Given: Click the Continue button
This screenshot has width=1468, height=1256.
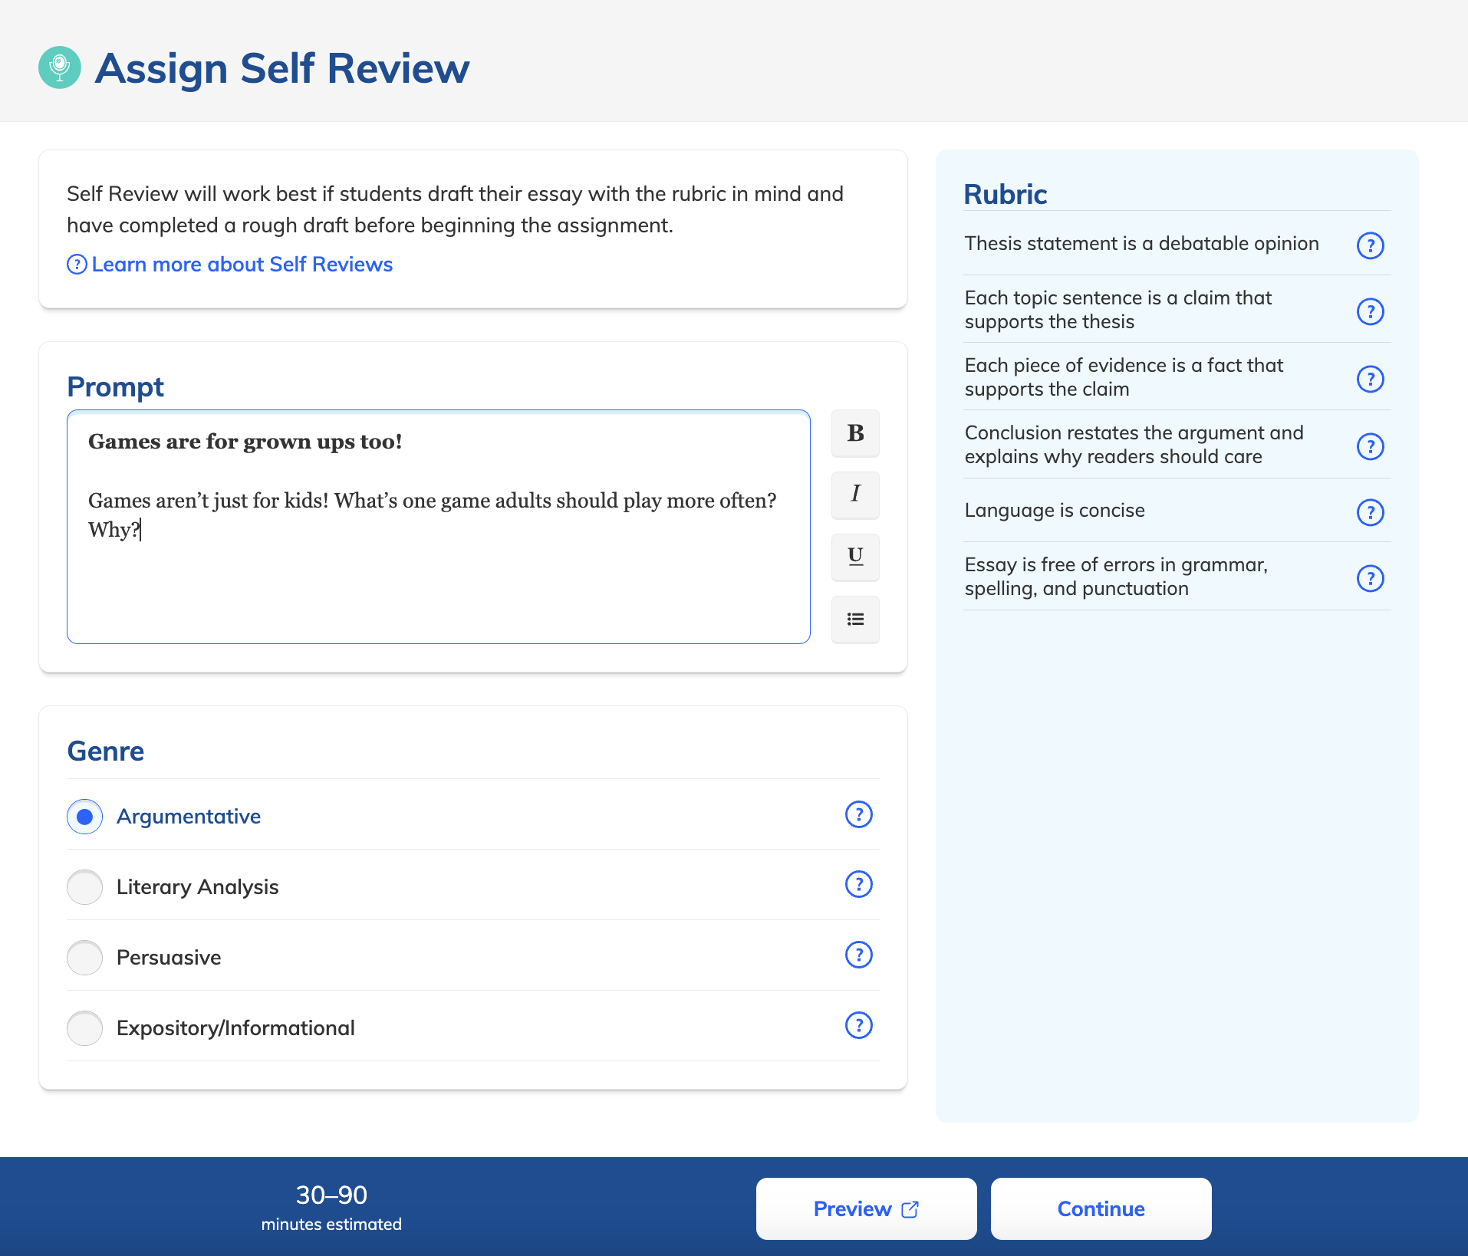Looking at the screenshot, I should click(x=1101, y=1208).
